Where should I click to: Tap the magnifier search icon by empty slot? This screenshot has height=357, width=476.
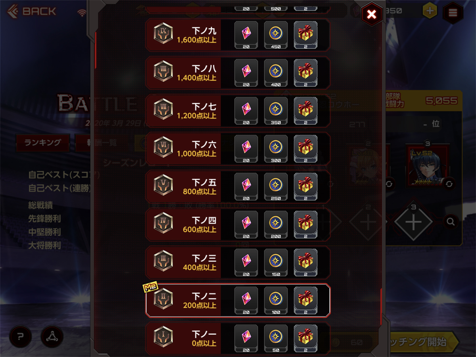click(451, 222)
